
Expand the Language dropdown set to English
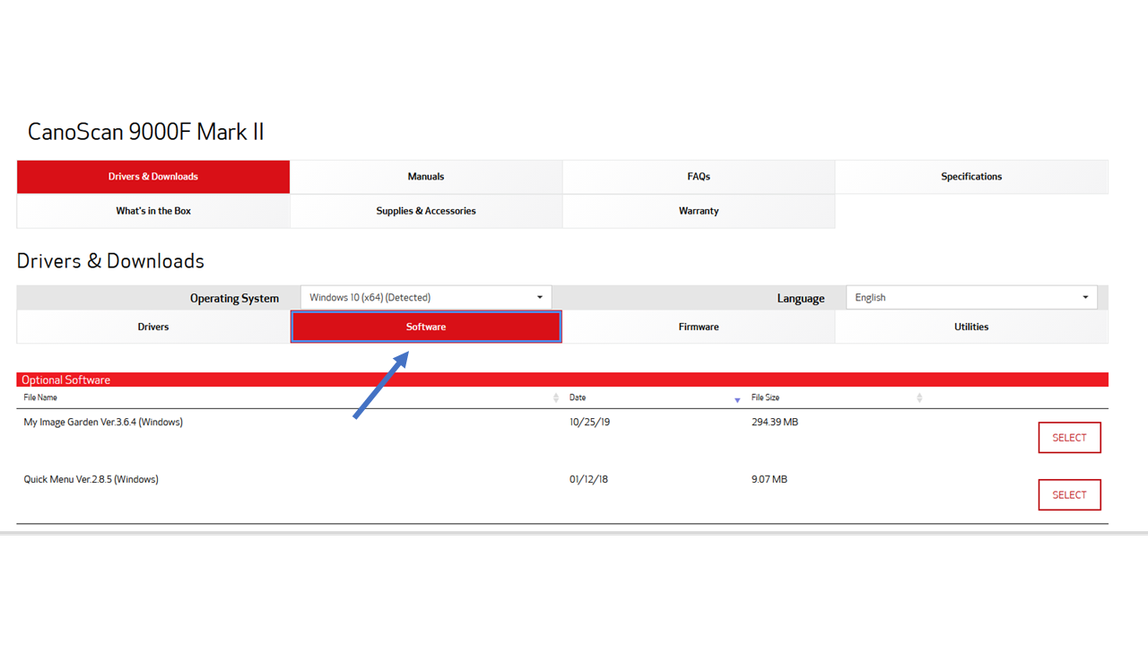tap(971, 297)
